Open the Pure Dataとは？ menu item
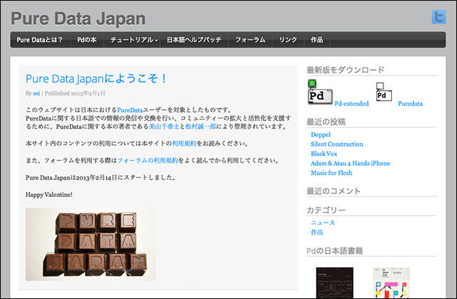 tap(40, 40)
